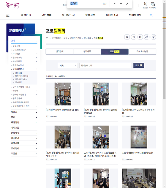Image resolution: width=166 pixels, height=188 pixels.
Task: Open 구민참여 main menu
Action: click(x=47, y=15)
